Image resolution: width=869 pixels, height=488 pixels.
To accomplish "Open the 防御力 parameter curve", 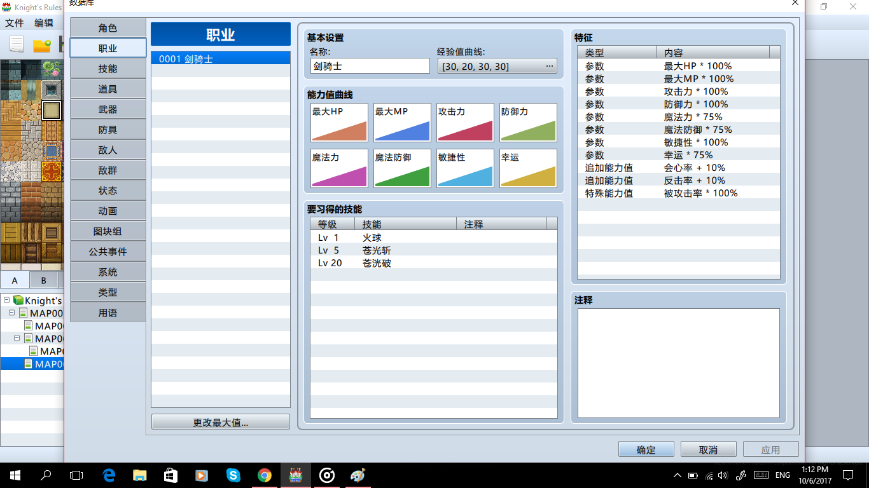I will (528, 123).
